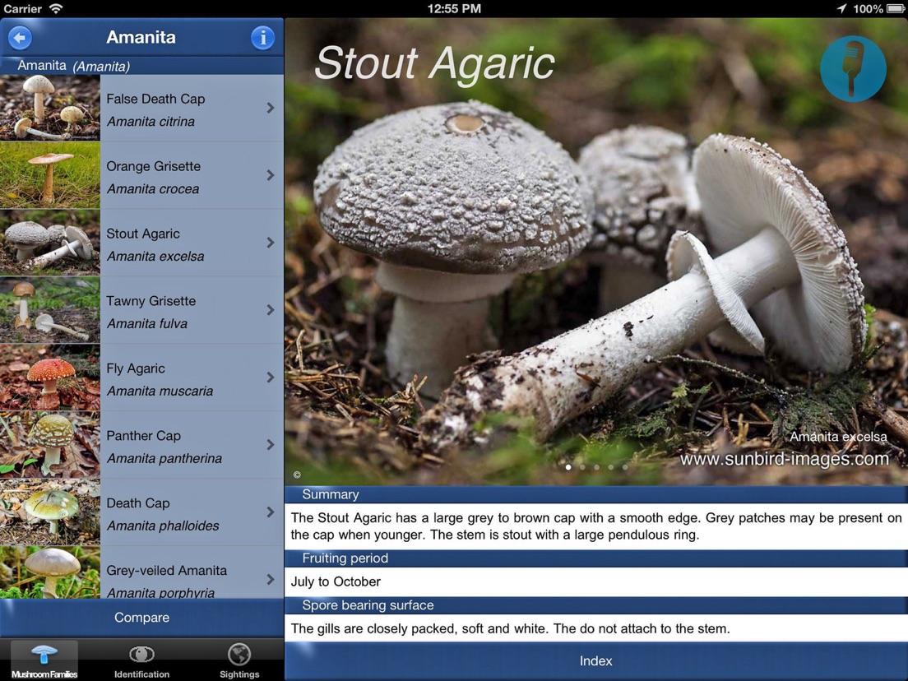Tap the 'Spore bearing surface' header

(x=595, y=605)
